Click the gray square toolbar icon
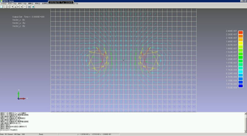Screen dimensions: 247x136 click(x=29, y=7)
